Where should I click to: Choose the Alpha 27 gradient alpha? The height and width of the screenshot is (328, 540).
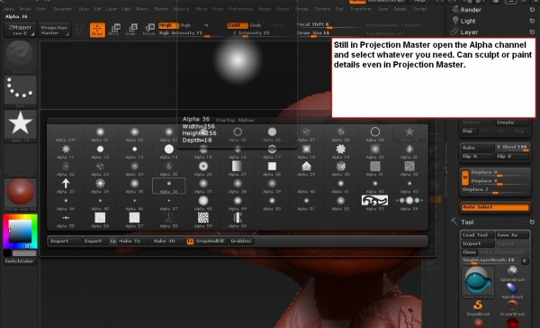(x=237, y=169)
